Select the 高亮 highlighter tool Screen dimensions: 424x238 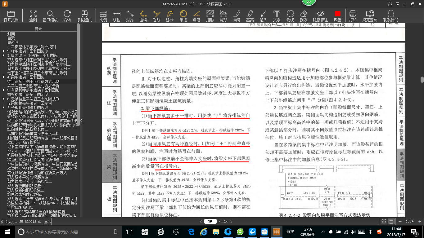(250, 15)
